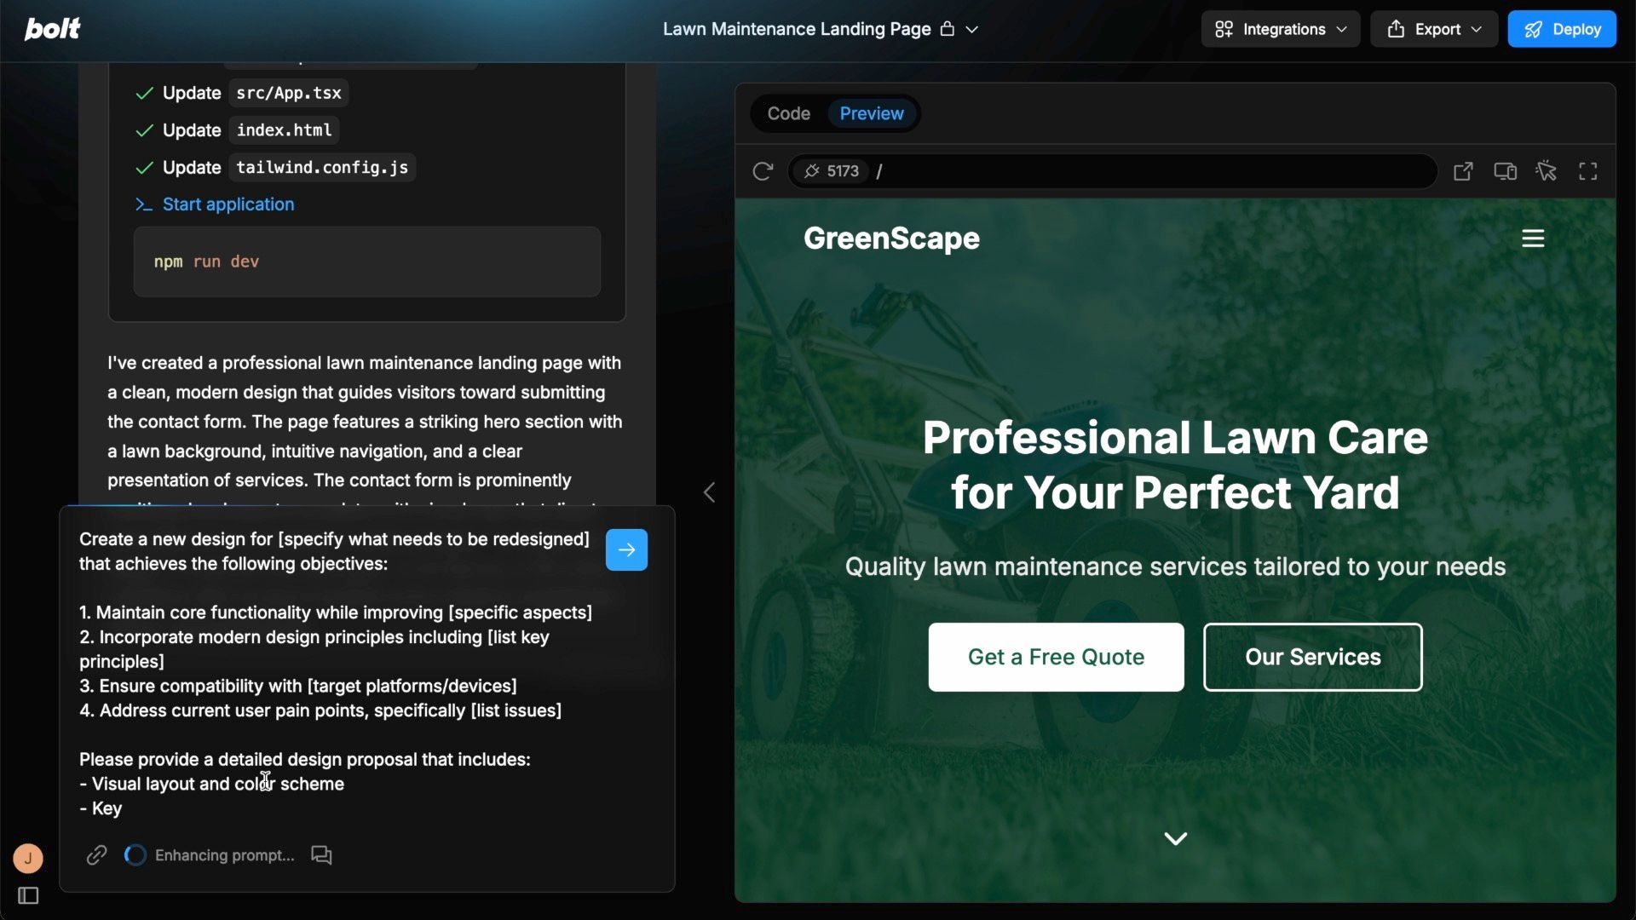Open the tailwind.config.js file chip

tap(322, 168)
